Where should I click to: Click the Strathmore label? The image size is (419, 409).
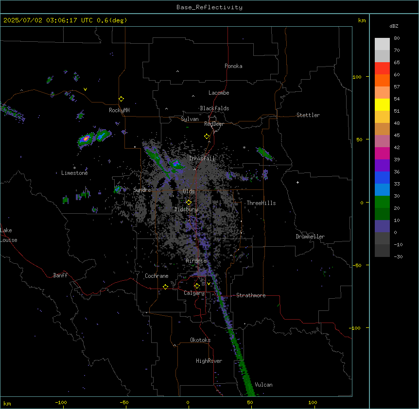(251, 295)
